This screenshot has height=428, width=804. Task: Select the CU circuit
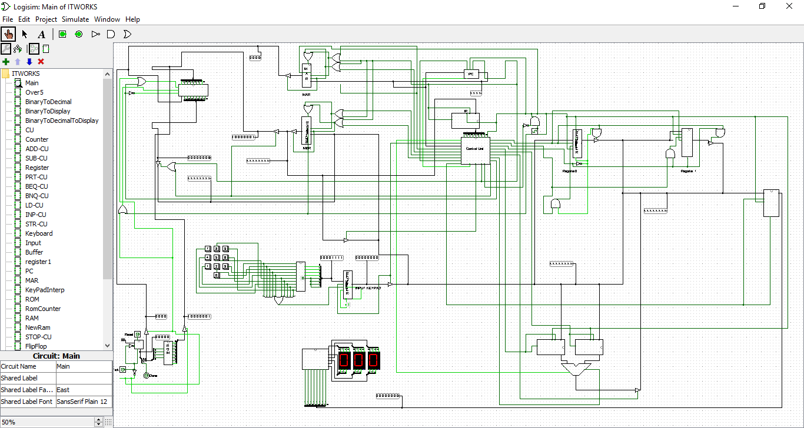(x=29, y=130)
